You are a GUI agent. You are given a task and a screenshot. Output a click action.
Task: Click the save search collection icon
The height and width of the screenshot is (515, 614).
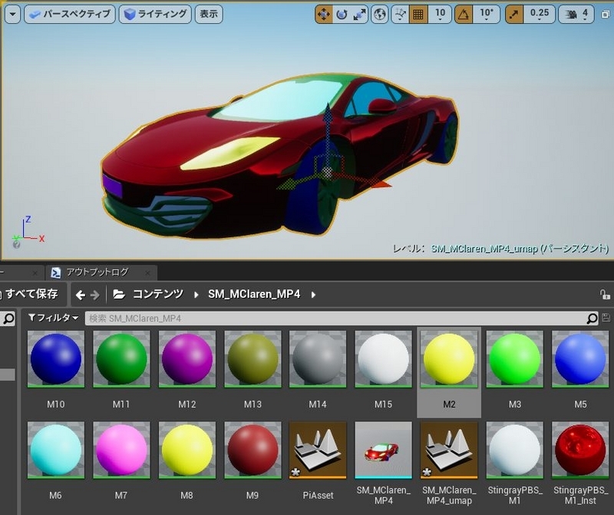[x=606, y=318]
